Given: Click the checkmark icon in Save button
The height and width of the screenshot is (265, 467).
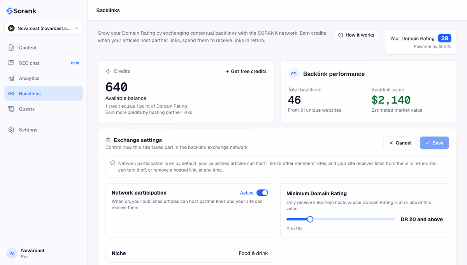Looking at the screenshot, I should [x=428, y=143].
